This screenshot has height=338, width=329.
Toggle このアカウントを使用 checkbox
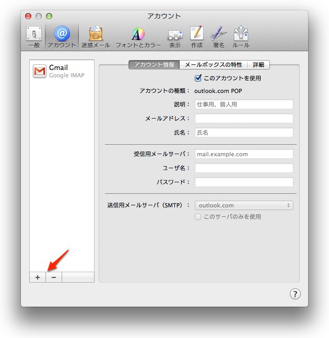[198, 78]
